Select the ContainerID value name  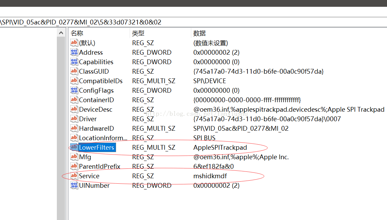point(97,100)
